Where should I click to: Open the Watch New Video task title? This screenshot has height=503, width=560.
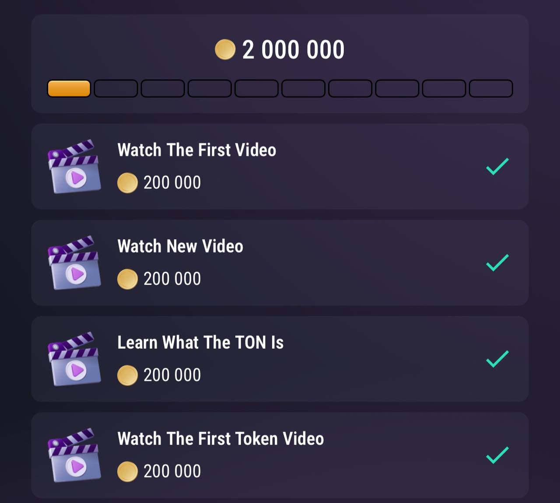coord(180,246)
